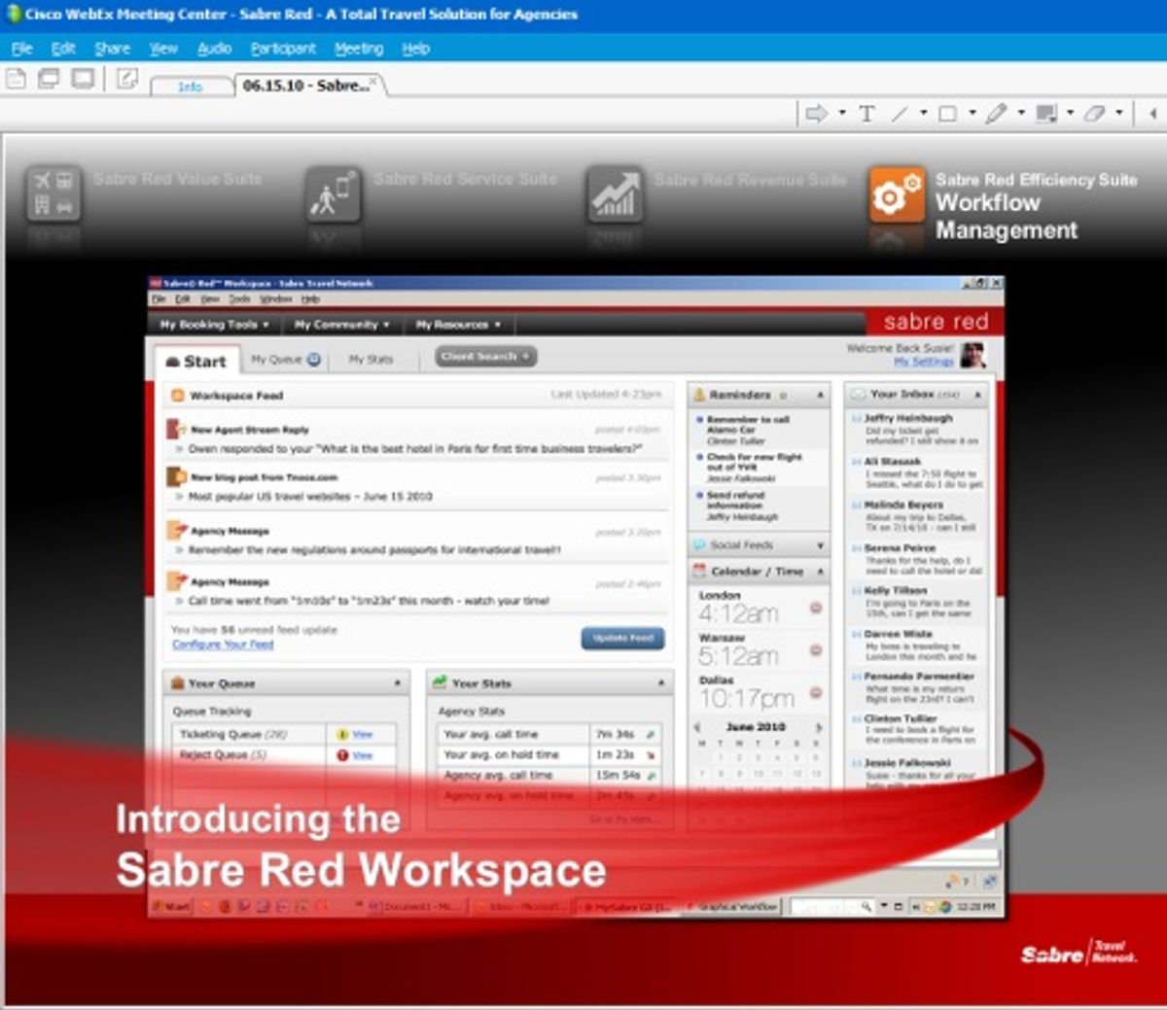Remove the London clock from Calendar/Time

pyautogui.click(x=817, y=608)
